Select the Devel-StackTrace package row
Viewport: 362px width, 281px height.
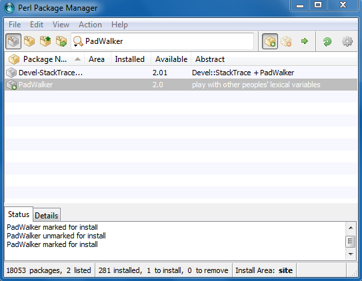pyautogui.click(x=181, y=73)
